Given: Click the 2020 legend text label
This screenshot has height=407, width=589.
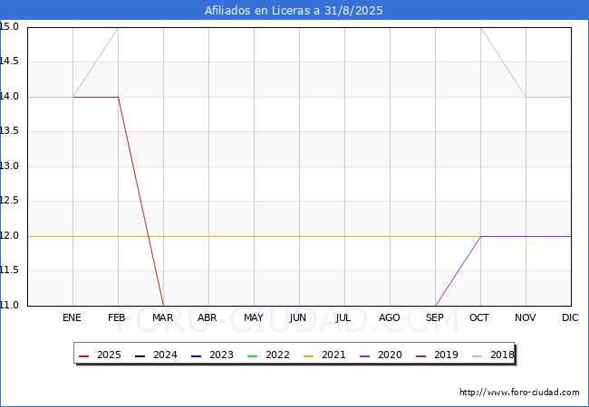Looking at the screenshot, I should [389, 355].
